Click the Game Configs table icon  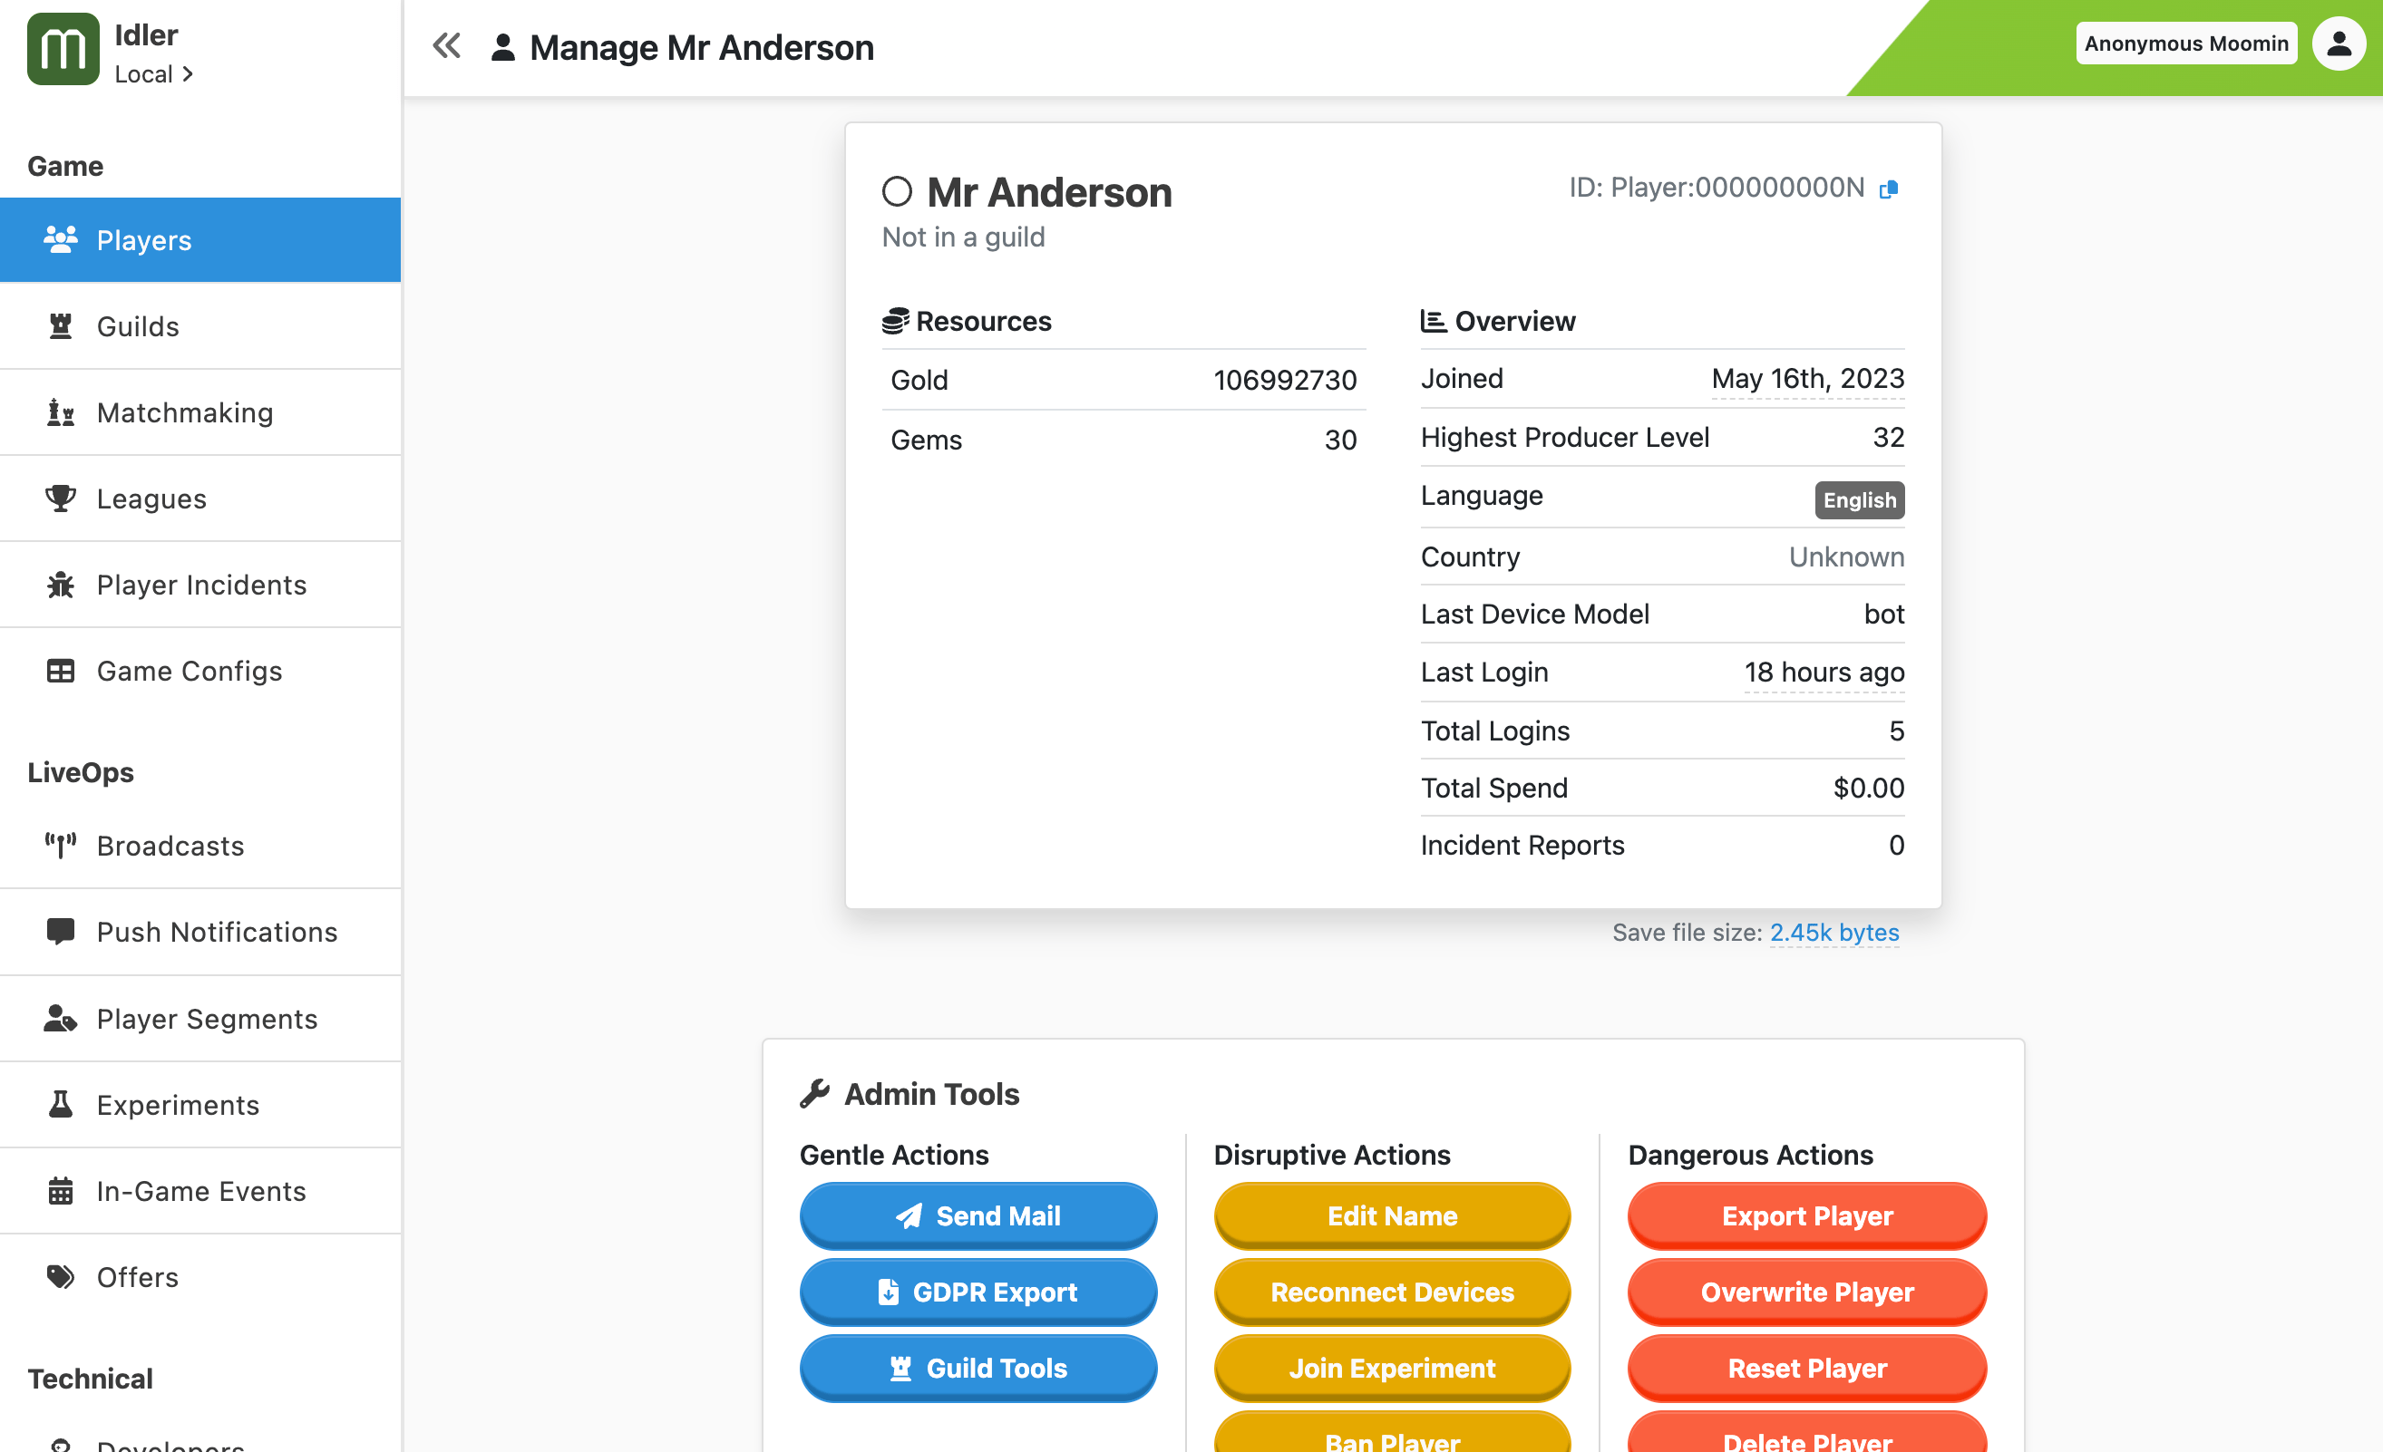pyautogui.click(x=61, y=670)
